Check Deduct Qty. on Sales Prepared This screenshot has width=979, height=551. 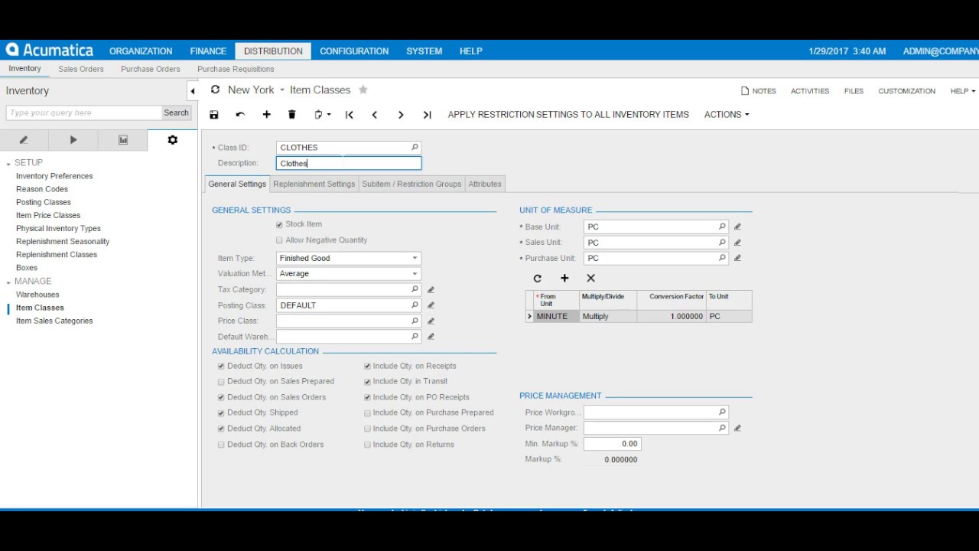coord(221,382)
